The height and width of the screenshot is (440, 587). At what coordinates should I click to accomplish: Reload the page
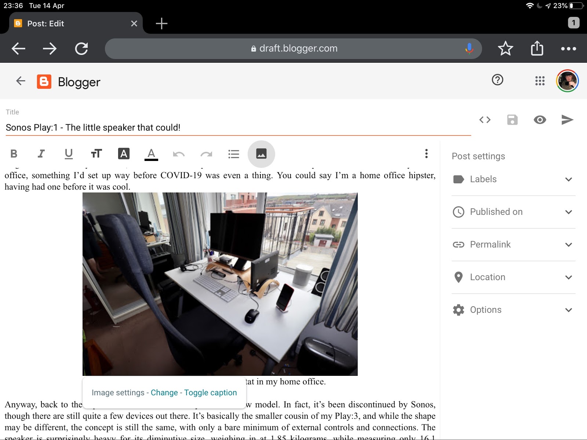pyautogui.click(x=81, y=48)
